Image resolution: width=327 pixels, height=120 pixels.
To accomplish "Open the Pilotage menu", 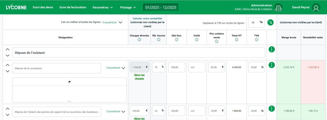I will [x=128, y=8].
